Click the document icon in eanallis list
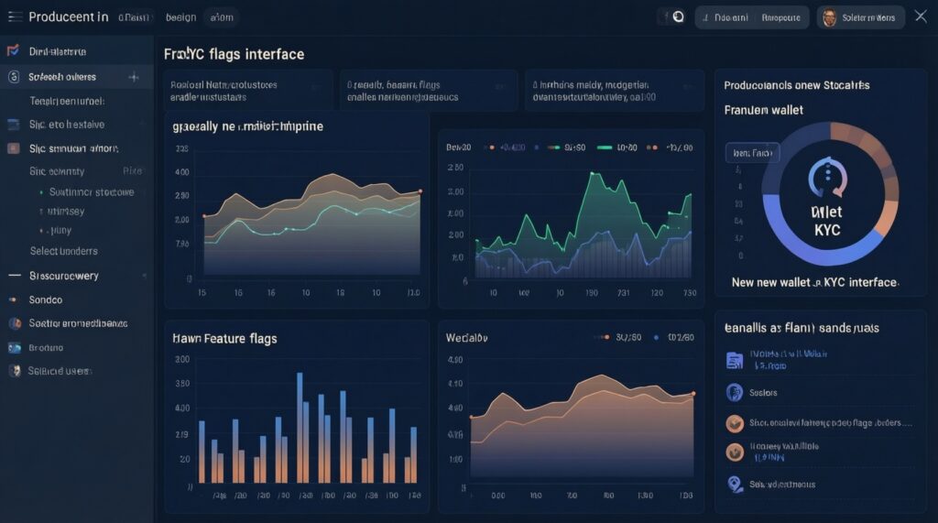 point(735,360)
